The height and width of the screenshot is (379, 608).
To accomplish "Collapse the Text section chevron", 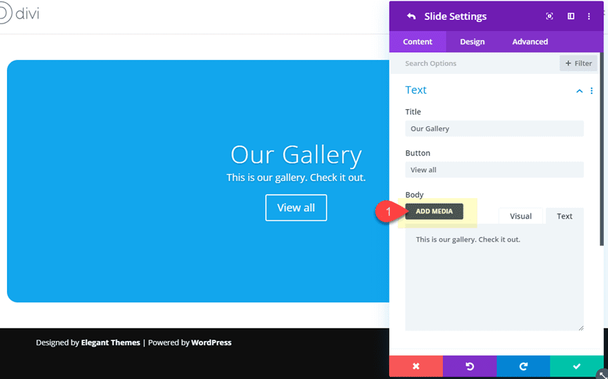I will pyautogui.click(x=579, y=90).
